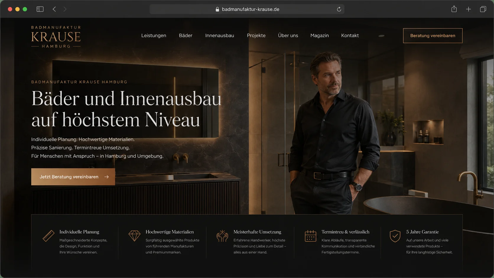This screenshot has width=494, height=278.
Task: Open the Bäder menu item
Action: click(186, 35)
